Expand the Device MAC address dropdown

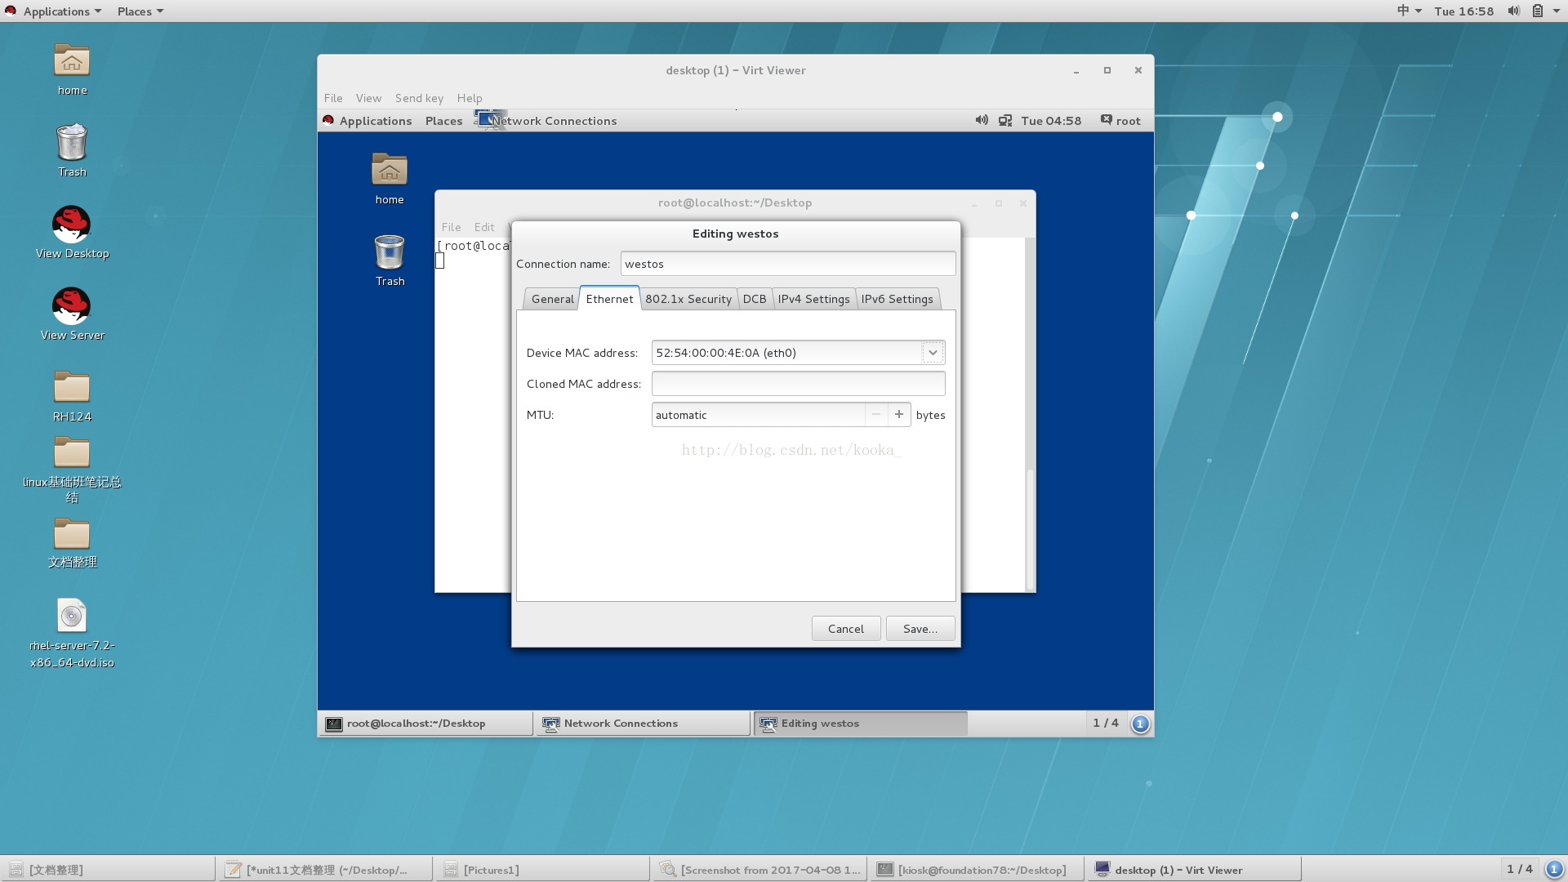point(933,353)
